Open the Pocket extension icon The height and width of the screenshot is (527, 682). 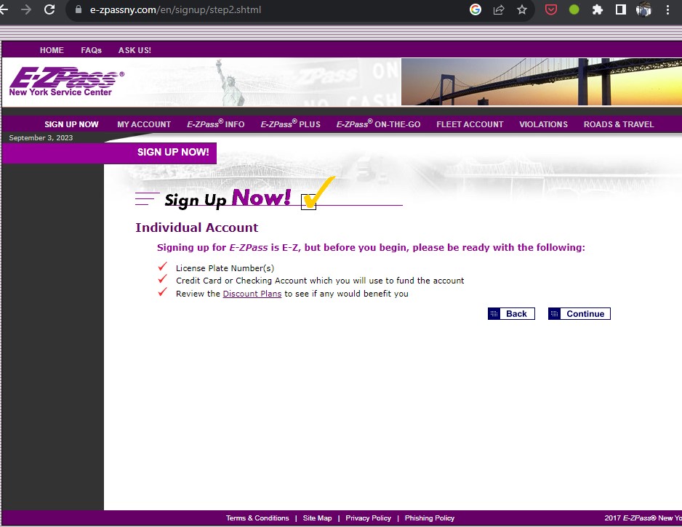tap(551, 9)
